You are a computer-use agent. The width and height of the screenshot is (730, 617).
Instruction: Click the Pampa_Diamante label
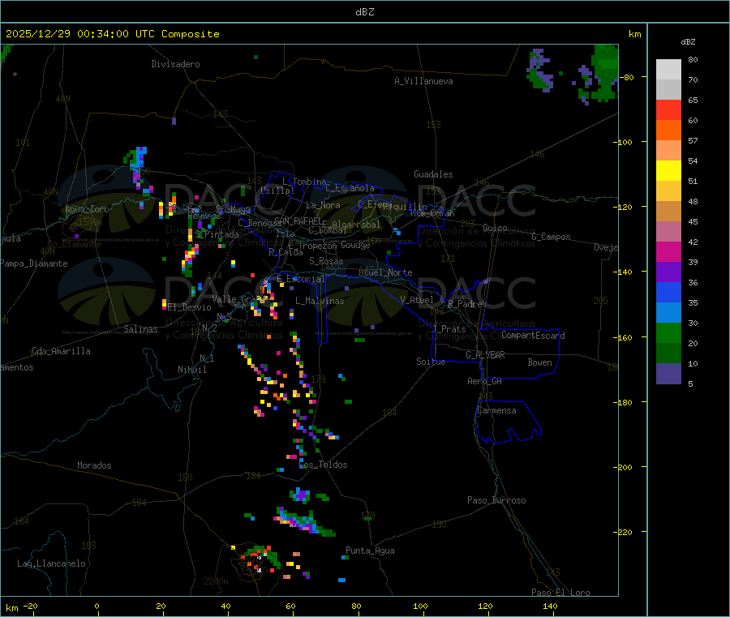(x=34, y=264)
